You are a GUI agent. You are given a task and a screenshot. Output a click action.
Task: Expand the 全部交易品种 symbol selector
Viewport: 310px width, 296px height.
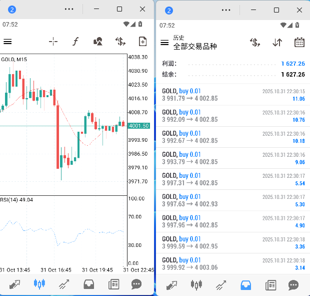tap(195, 47)
